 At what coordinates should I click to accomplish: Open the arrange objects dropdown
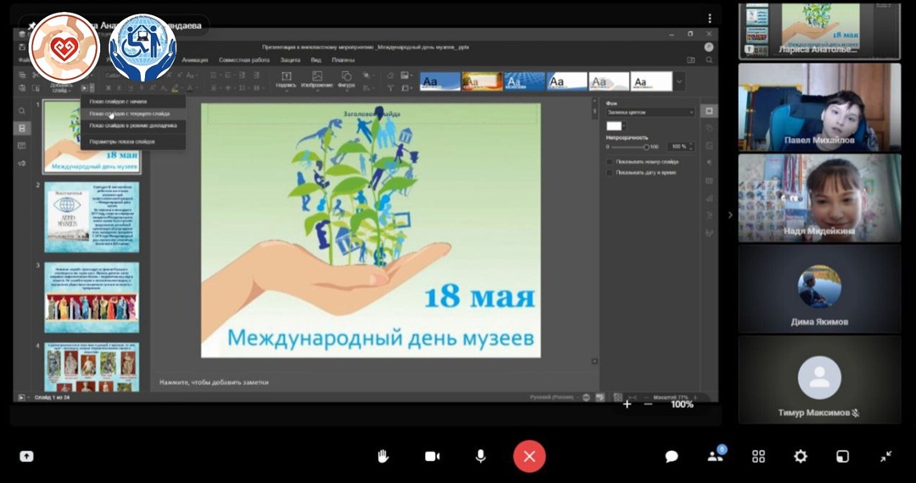pos(368,75)
